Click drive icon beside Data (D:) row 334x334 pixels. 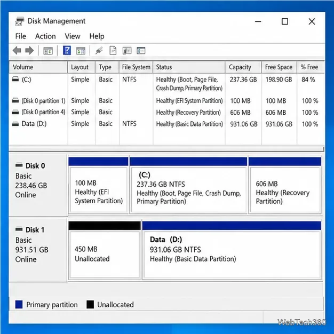[x=15, y=124]
